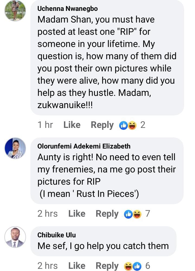This screenshot has height=271, width=195.
Task: Click '2 hrs' timestamp under Olorunfemi's comment
Action: click(x=48, y=214)
